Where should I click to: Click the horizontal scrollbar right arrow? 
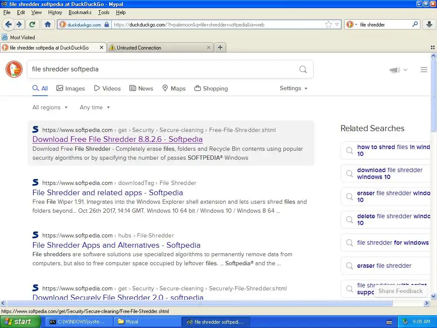point(426,303)
